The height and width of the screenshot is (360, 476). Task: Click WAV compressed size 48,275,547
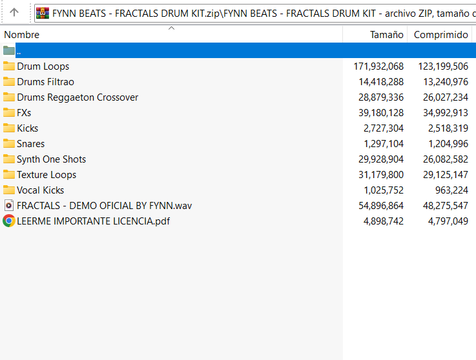coord(446,205)
